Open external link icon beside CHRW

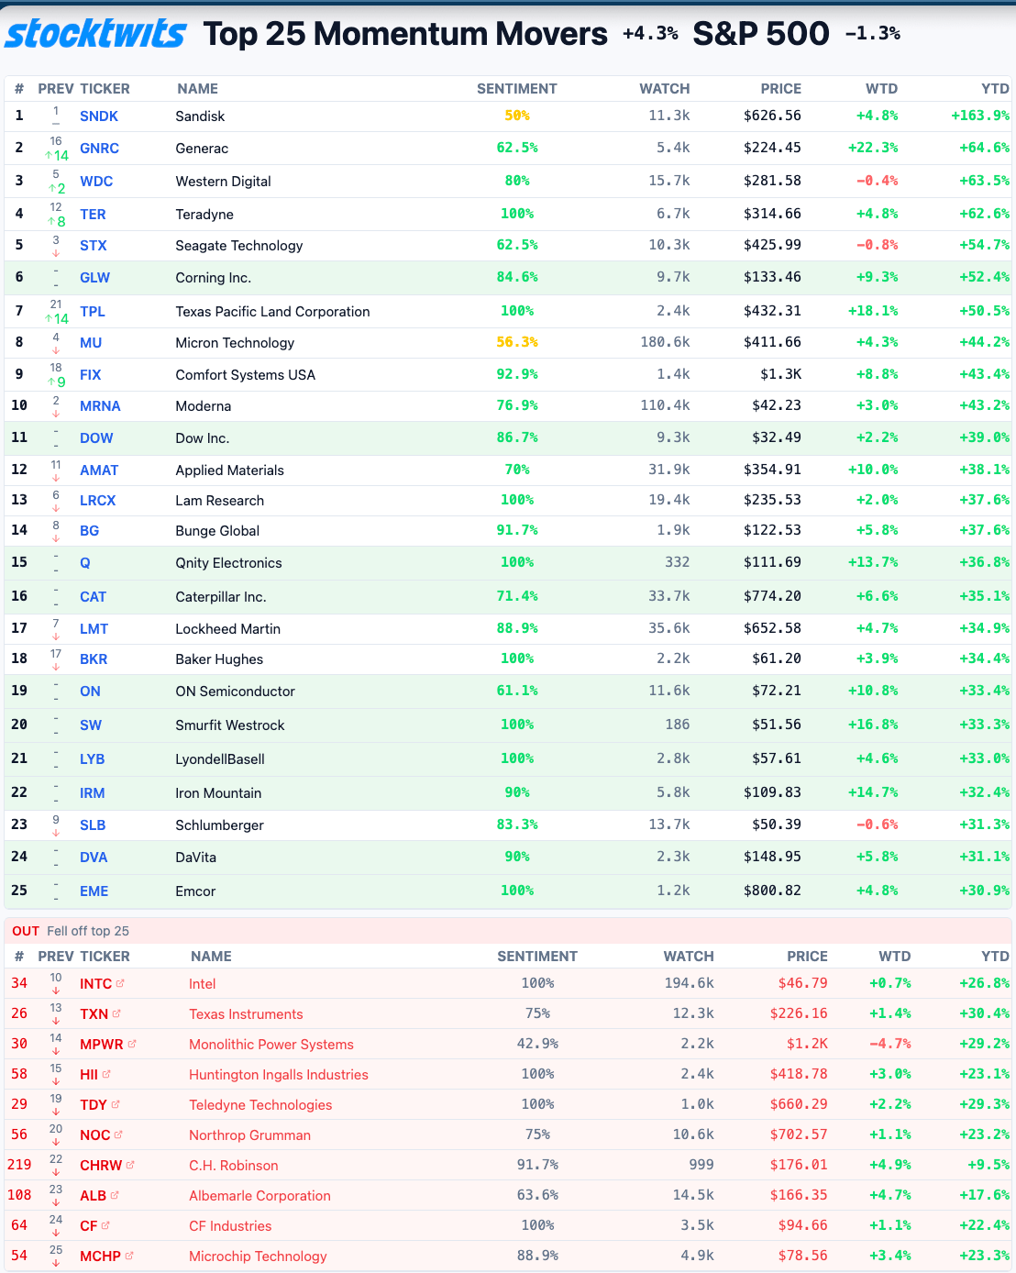point(130,1166)
